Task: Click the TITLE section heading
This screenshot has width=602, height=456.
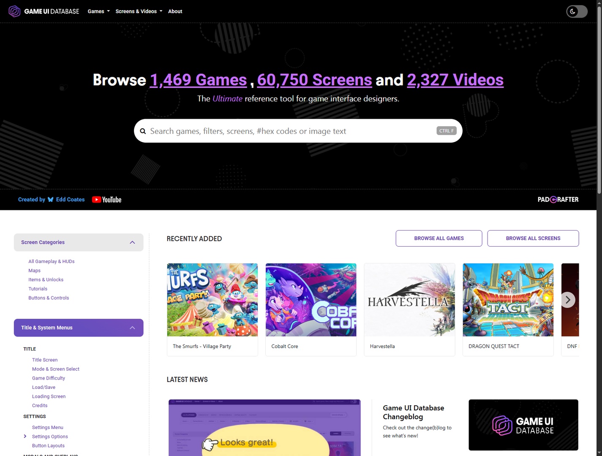Action: 30,349
